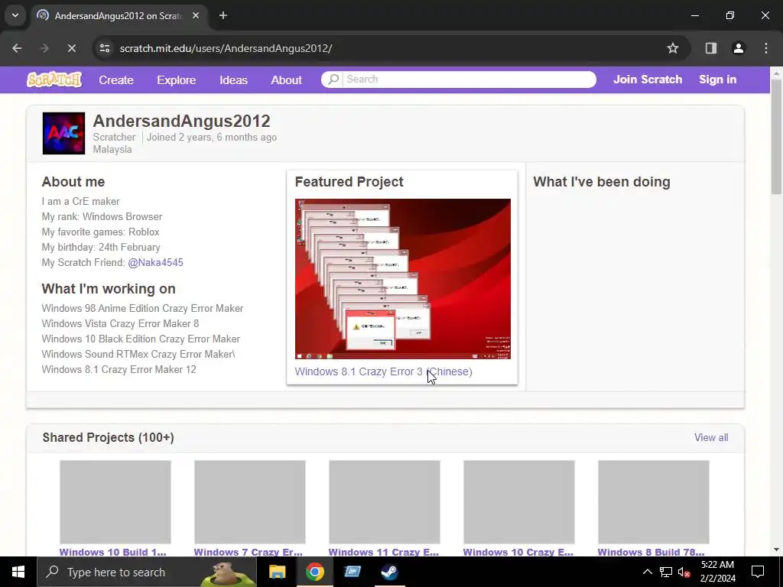Open the @Naka4545 profile link
The image size is (783, 587).
155,263
